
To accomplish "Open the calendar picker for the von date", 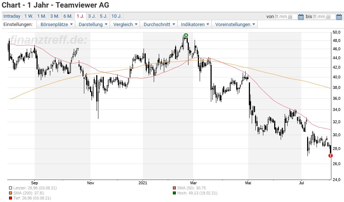I will coord(301,17).
